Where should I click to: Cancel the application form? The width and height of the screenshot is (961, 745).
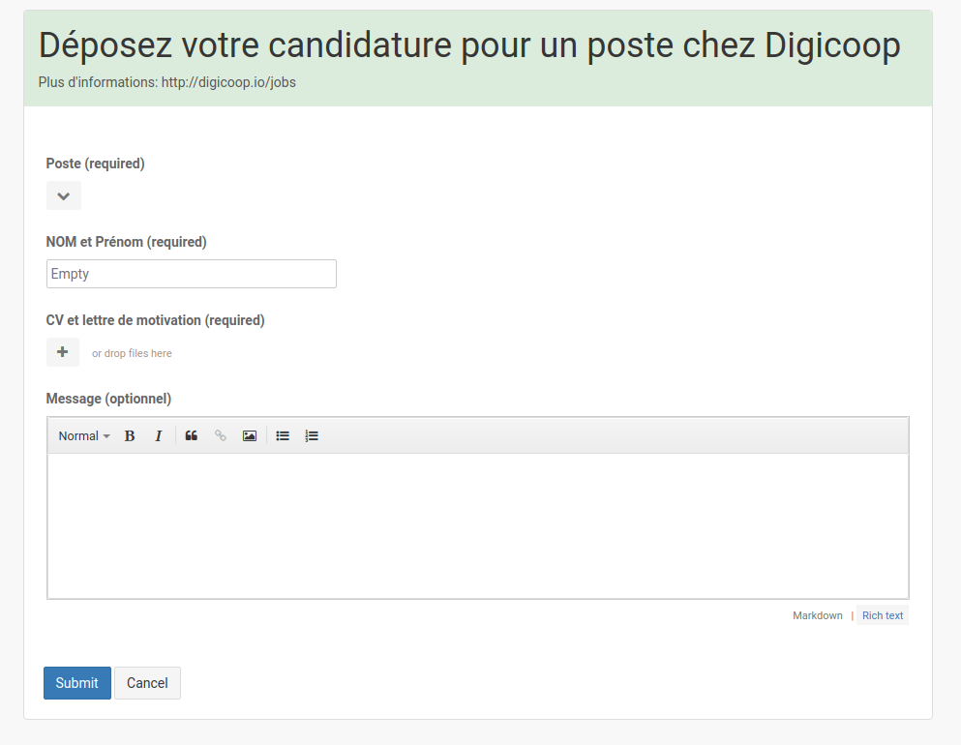147,682
